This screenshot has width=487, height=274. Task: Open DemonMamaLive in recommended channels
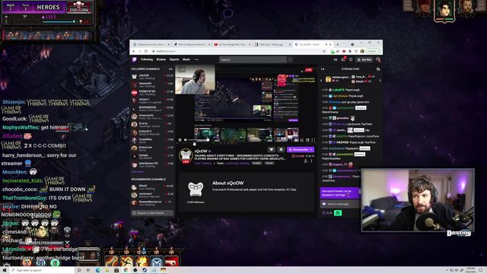[x=152, y=203]
